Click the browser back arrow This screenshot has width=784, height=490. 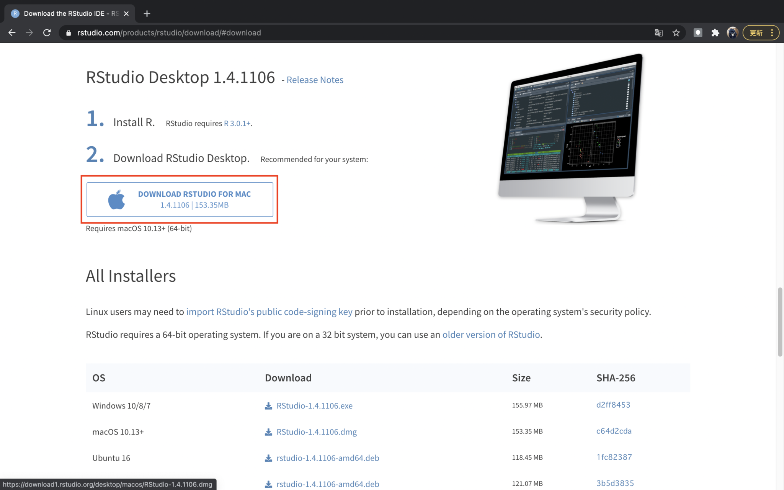12,33
